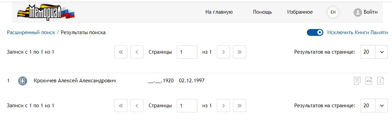This screenshot has width=392, height=125.
Task: Open the Помощь menu item
Action: (x=263, y=12)
